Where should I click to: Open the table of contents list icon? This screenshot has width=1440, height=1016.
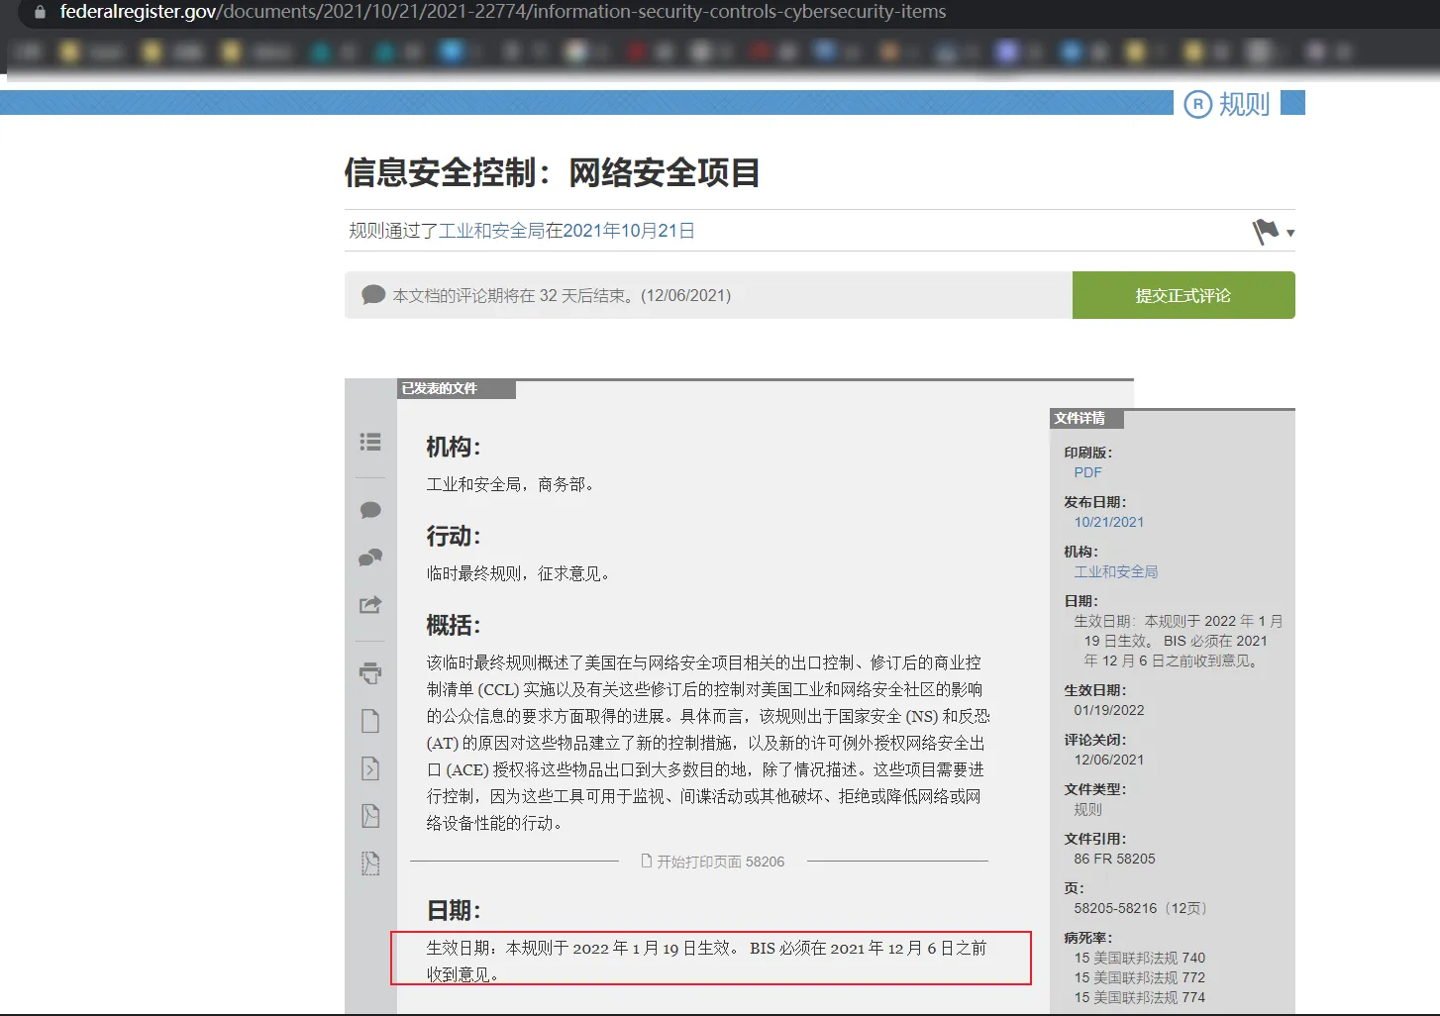(x=370, y=442)
